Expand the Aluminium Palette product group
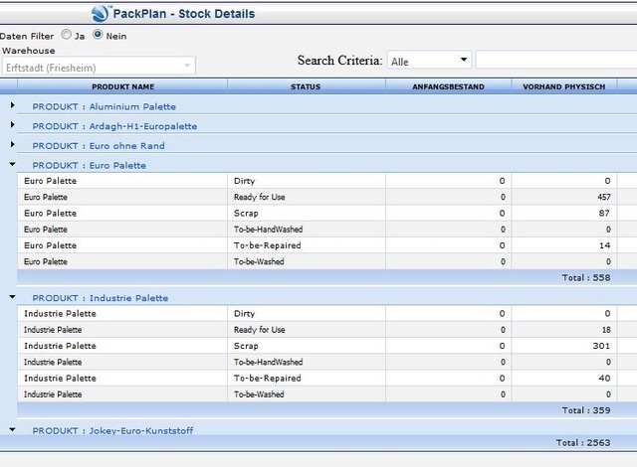The height and width of the screenshot is (467, 637). pos(13,105)
